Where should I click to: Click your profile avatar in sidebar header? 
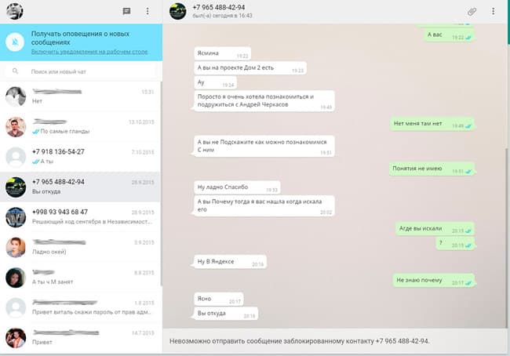point(15,11)
